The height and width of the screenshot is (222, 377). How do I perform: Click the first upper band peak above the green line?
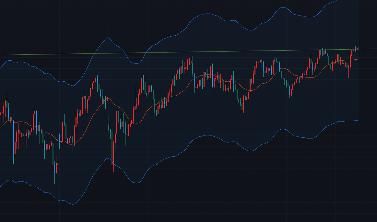[107, 38]
